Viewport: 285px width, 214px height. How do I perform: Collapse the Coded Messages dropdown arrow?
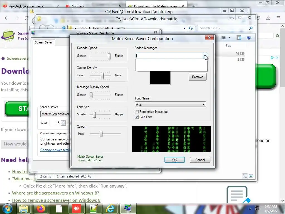coord(205,56)
